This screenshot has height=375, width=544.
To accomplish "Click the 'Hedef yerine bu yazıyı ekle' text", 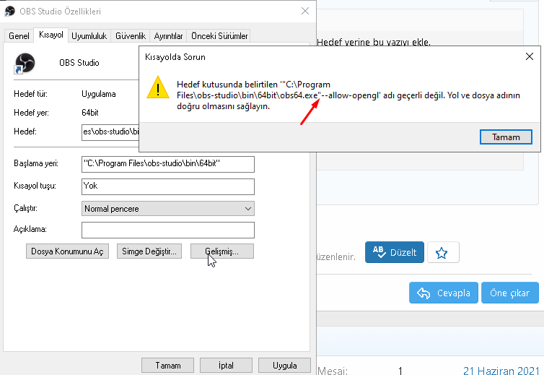I will pyautogui.click(x=374, y=43).
